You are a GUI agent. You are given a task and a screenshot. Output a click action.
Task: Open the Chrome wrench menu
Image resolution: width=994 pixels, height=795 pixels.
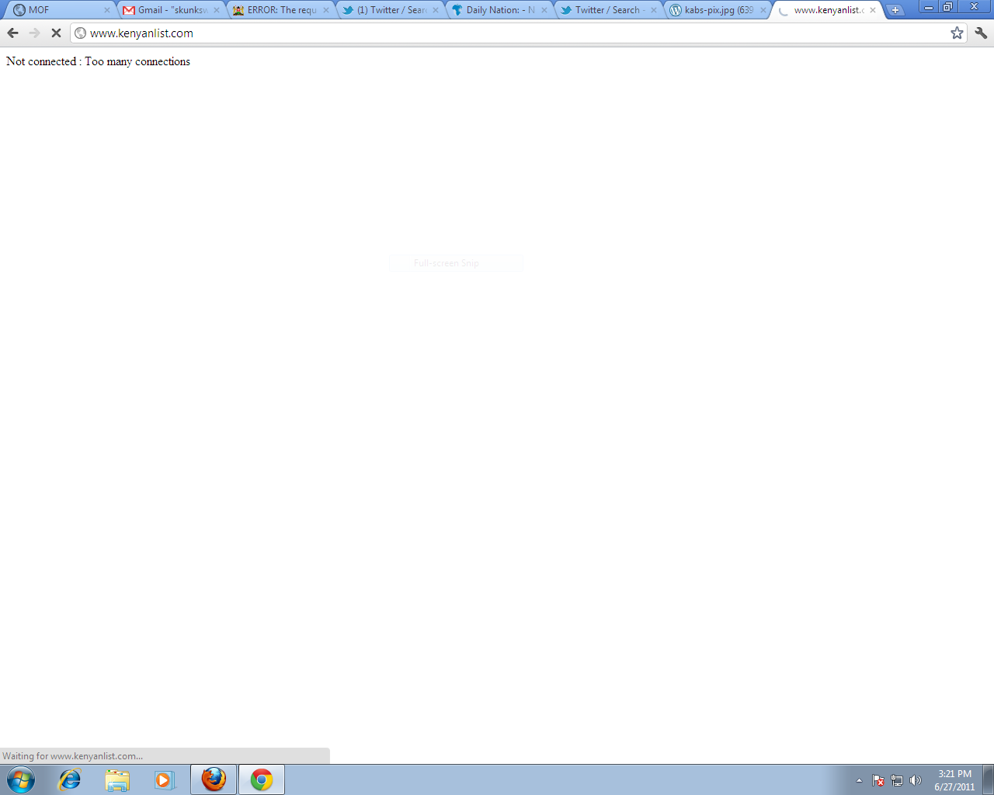(x=981, y=33)
